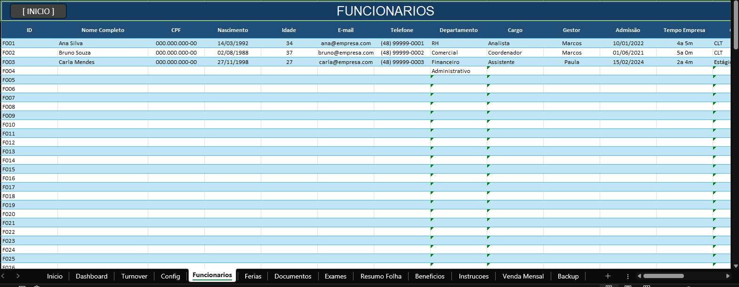Viewport: 739px width, 287px height.
Task: Go to the Config sheet tab
Action: [x=170, y=276]
